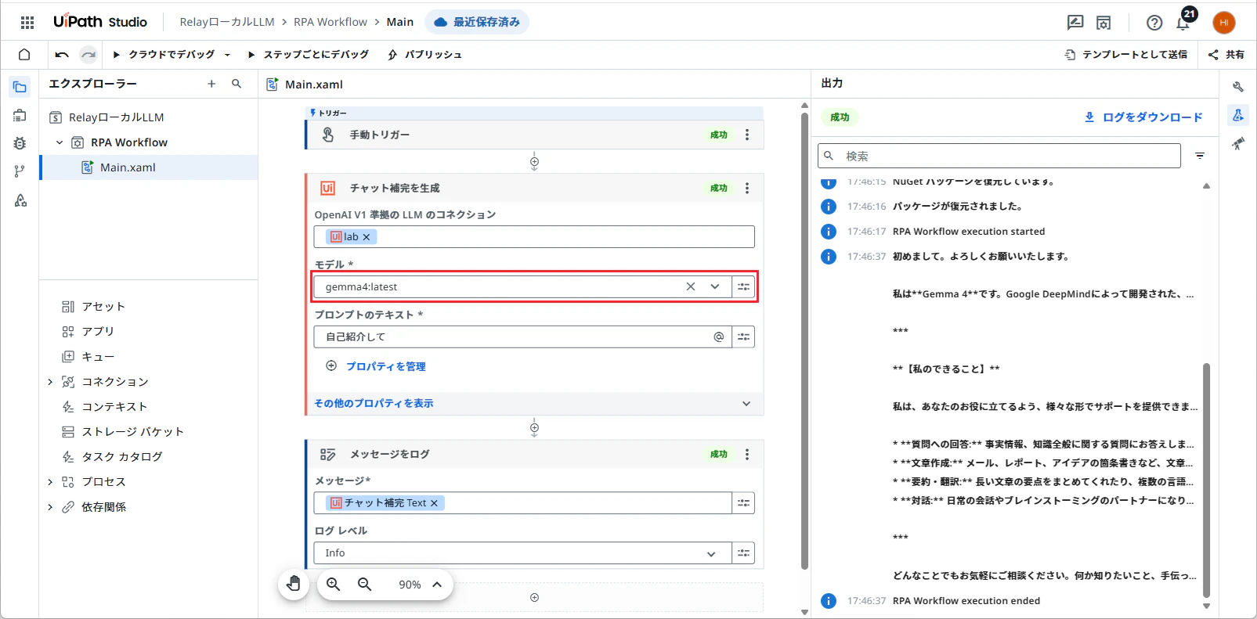The height and width of the screenshot is (619, 1257).
Task: Undo the last action
Action: click(62, 55)
